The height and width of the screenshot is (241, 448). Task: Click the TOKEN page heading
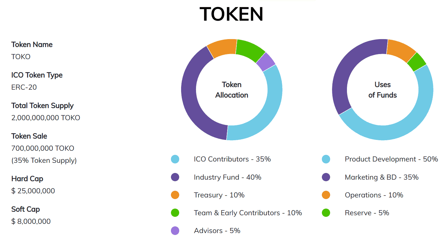(x=232, y=14)
